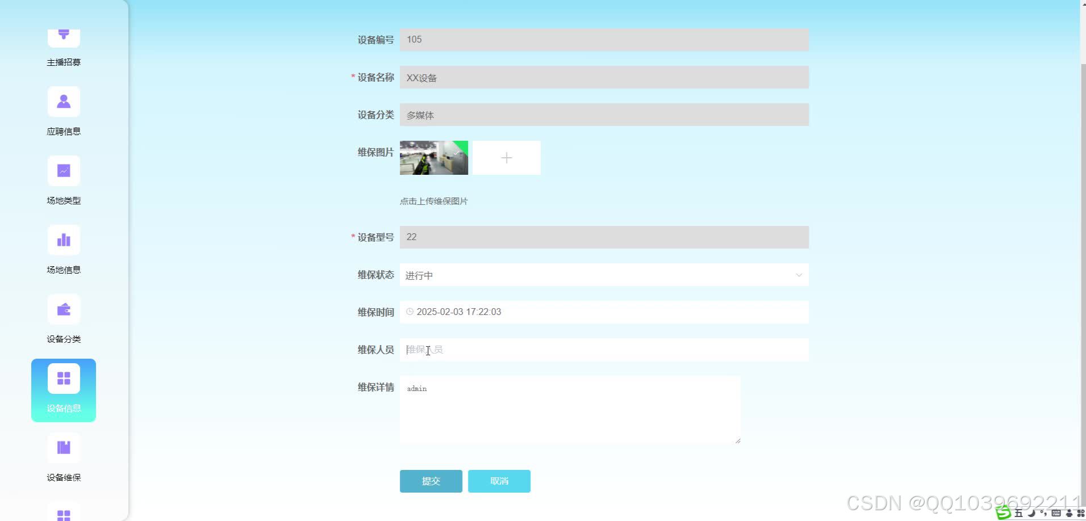Click the 应聘信息 menu label
The height and width of the screenshot is (521, 1086).
click(64, 132)
